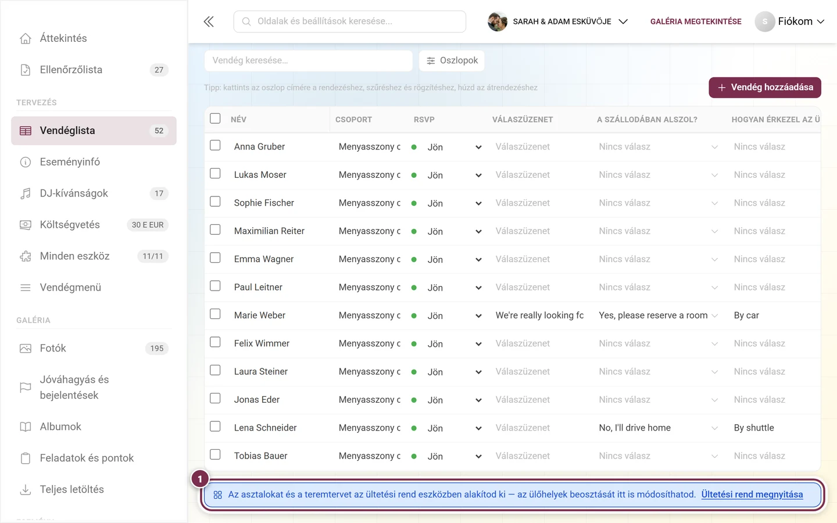Click the Vendéglista table icon in sidebar
Image resolution: width=837 pixels, height=523 pixels.
26,131
